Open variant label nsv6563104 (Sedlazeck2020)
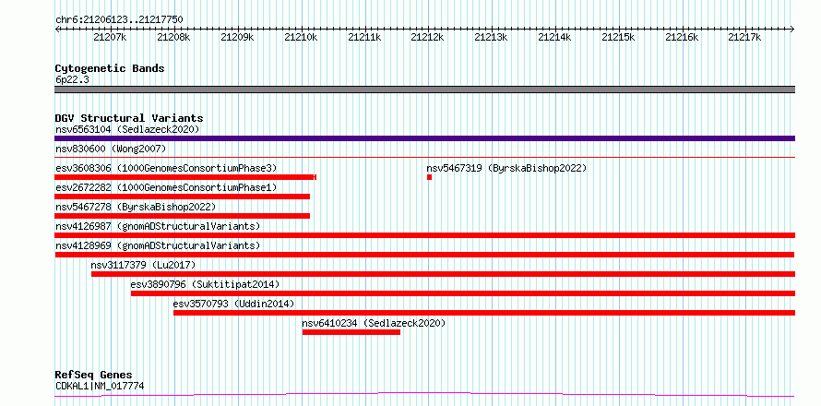The height and width of the screenshot is (406, 821). 127,129
